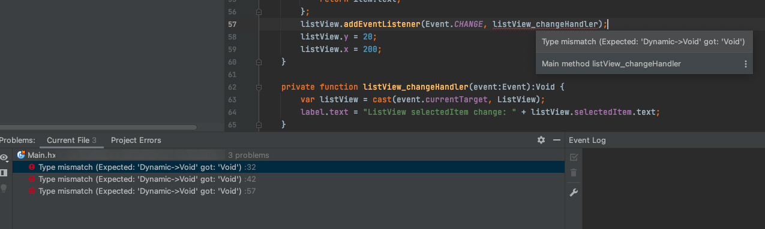
Task: Click the error icon of the :42 problem
Action: 32,179
